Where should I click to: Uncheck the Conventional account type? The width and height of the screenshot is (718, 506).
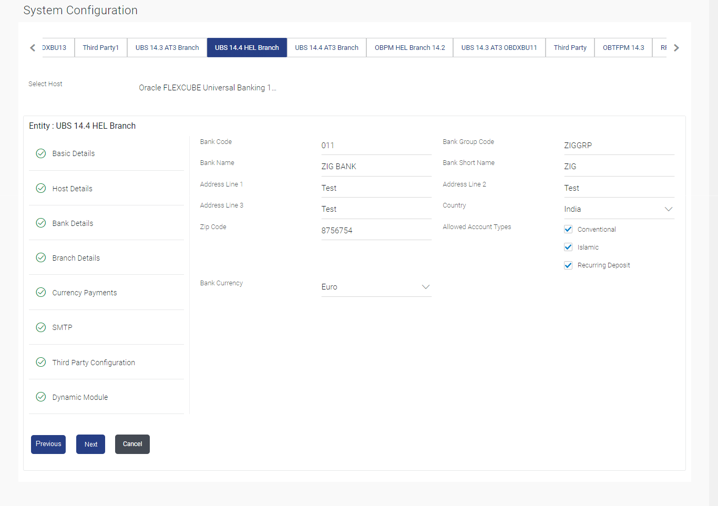coord(568,229)
